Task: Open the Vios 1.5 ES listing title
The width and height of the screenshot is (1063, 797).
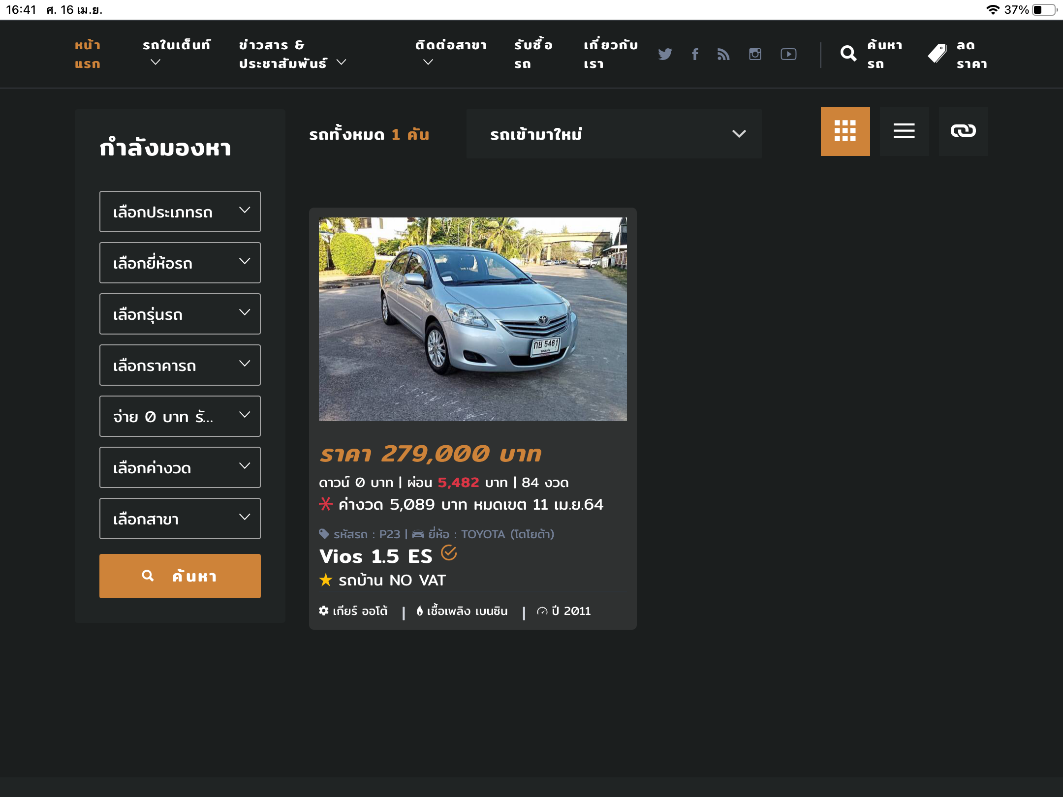Action: pyautogui.click(x=375, y=556)
